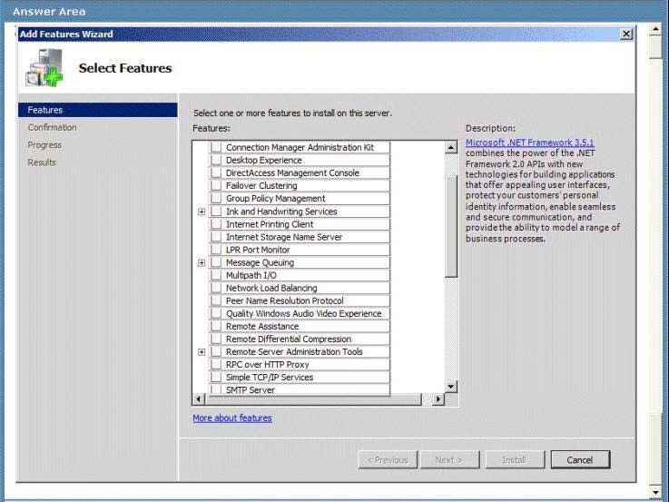Close the Add Features Wizard window
Image resolution: width=669 pixels, height=502 pixels.
click(x=626, y=34)
